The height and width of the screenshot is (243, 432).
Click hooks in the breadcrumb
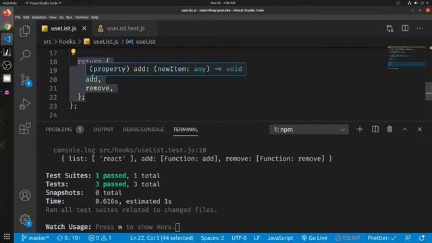pyautogui.click(x=67, y=42)
